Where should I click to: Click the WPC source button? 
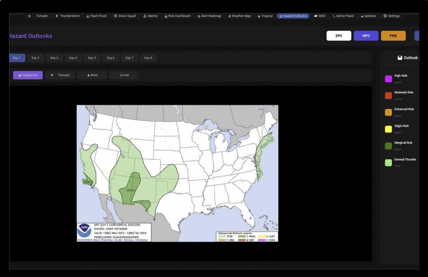366,36
